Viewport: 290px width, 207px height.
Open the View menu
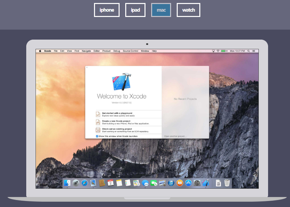[69, 51]
